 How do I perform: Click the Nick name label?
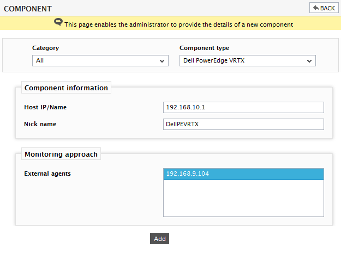[40, 124]
